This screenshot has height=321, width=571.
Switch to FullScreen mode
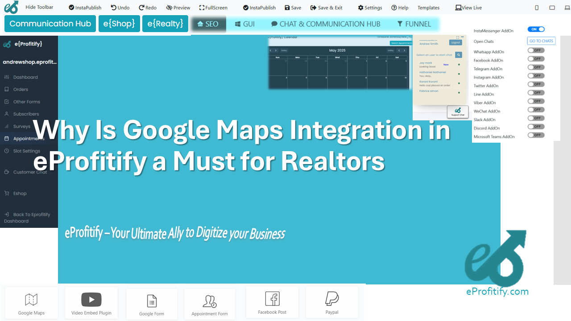(213, 8)
